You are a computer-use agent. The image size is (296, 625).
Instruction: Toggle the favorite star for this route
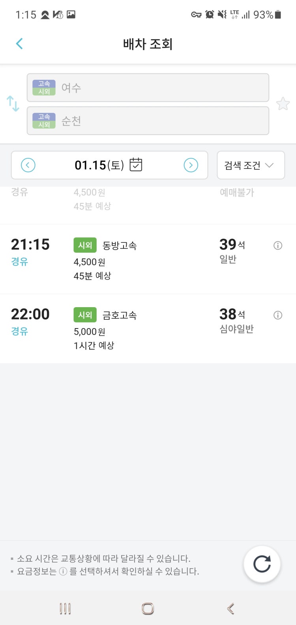point(283,104)
